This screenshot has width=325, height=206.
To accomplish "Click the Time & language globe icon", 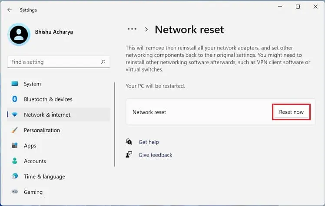I will (15, 177).
